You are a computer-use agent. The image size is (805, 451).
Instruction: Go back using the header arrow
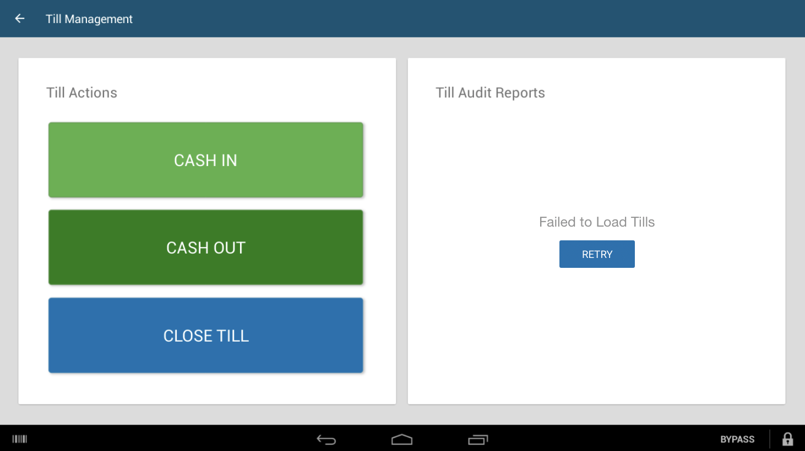[x=20, y=19]
